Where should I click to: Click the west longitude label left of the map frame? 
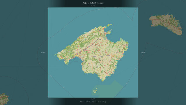43,52
